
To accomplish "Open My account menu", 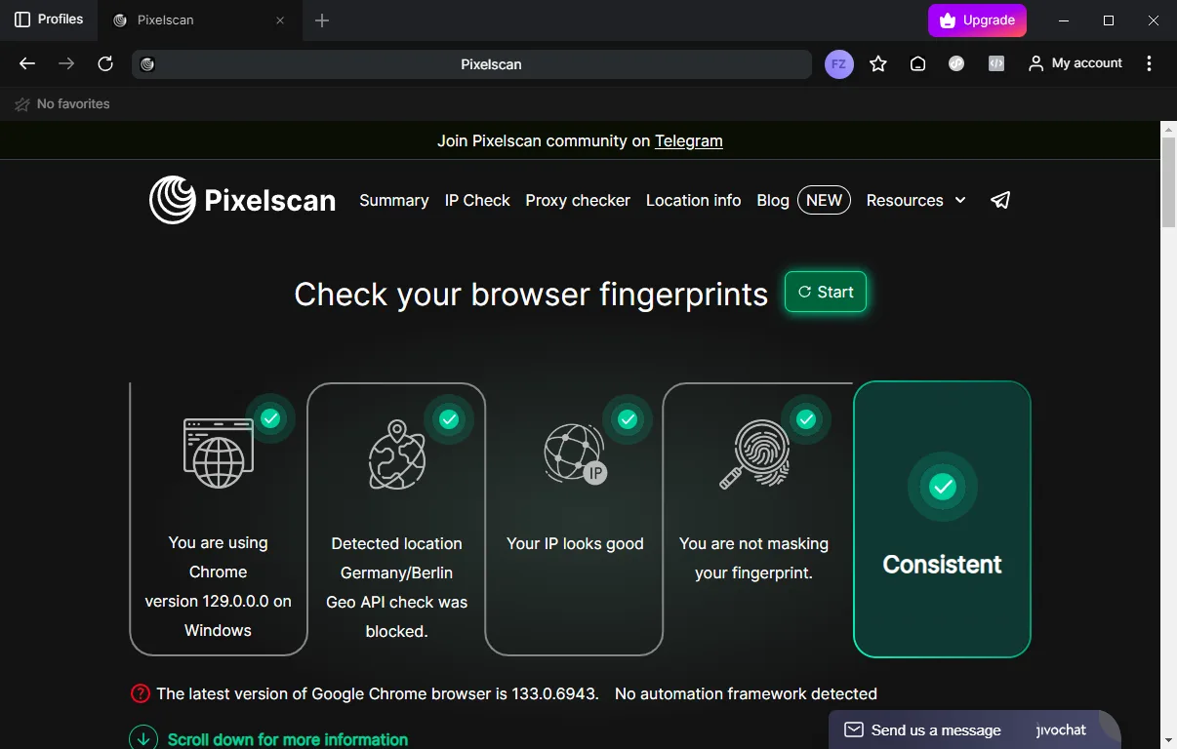I will pyautogui.click(x=1076, y=63).
